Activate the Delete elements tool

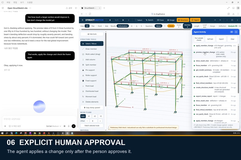92,102
